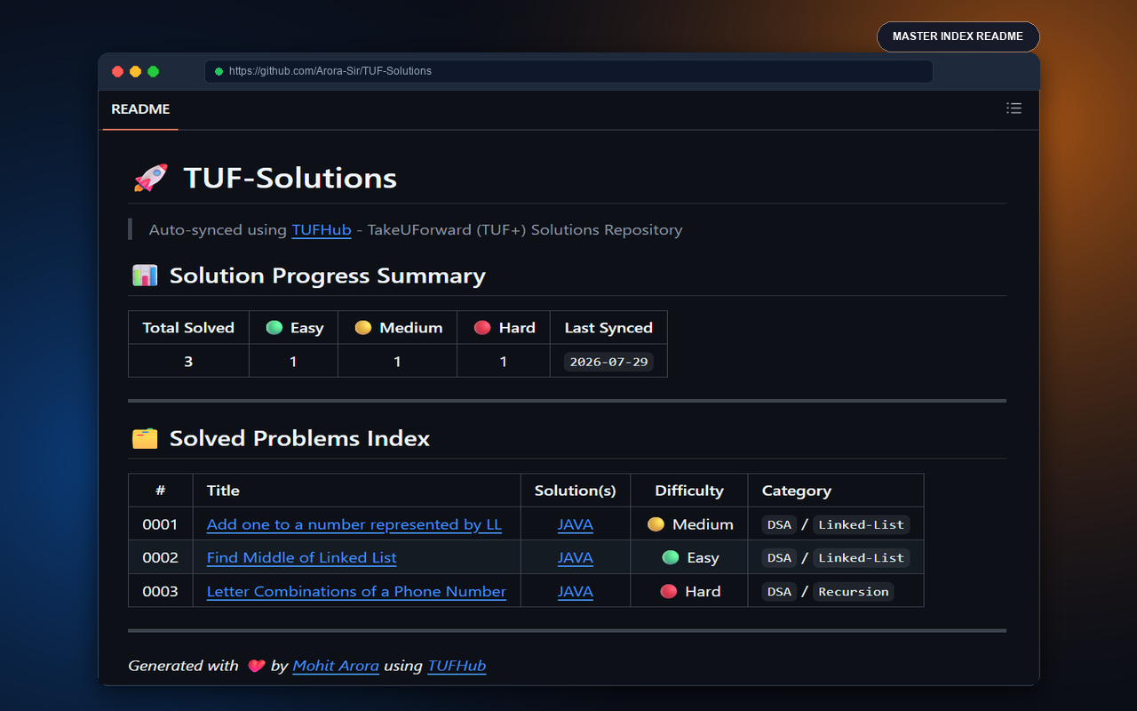Click the rocket emoji beside TUF-Solutions
The width and height of the screenshot is (1137, 711).
tap(150, 178)
